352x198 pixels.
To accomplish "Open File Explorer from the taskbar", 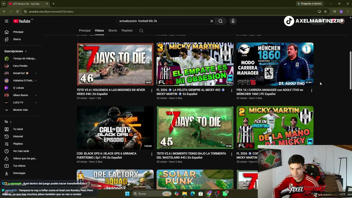I will (x=185, y=194).
